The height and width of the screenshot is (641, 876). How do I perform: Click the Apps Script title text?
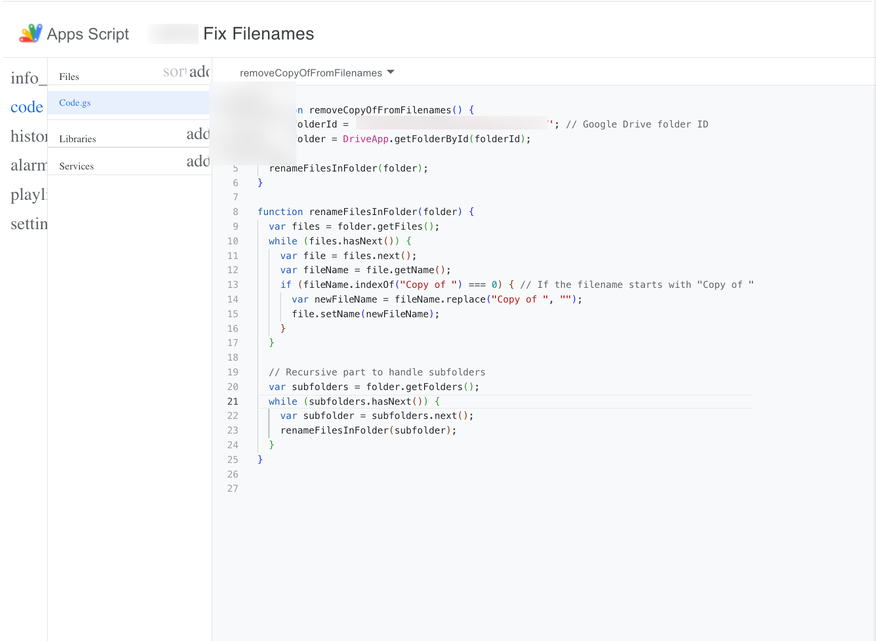(88, 34)
